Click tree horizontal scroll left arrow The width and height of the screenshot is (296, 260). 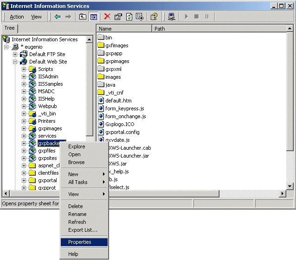pos(6,193)
